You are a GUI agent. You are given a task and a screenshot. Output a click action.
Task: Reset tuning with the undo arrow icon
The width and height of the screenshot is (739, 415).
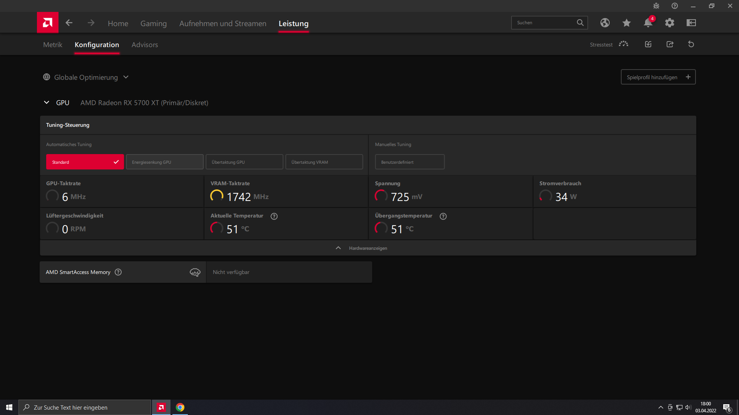[x=691, y=44]
